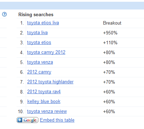Open toyota camry 2012 search term
This screenshot has height=129, width=144.
[46, 52]
